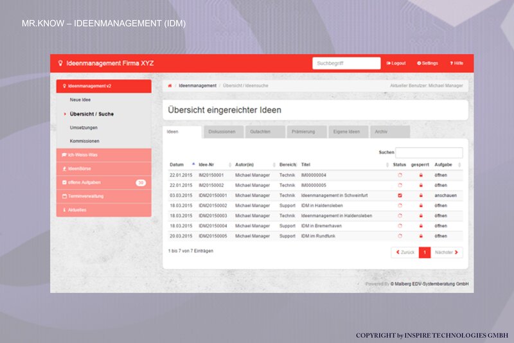This screenshot has width=514, height=343.
Task: Click lock icon in IM20150002 row
Action: pyautogui.click(x=421, y=186)
